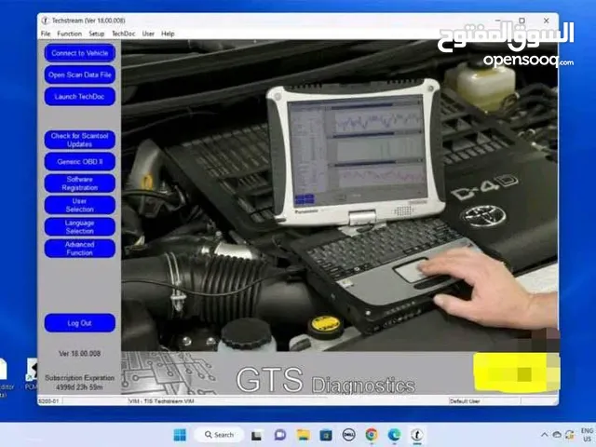Click the Ver 18.00.008 label in the sidebar

point(79,354)
